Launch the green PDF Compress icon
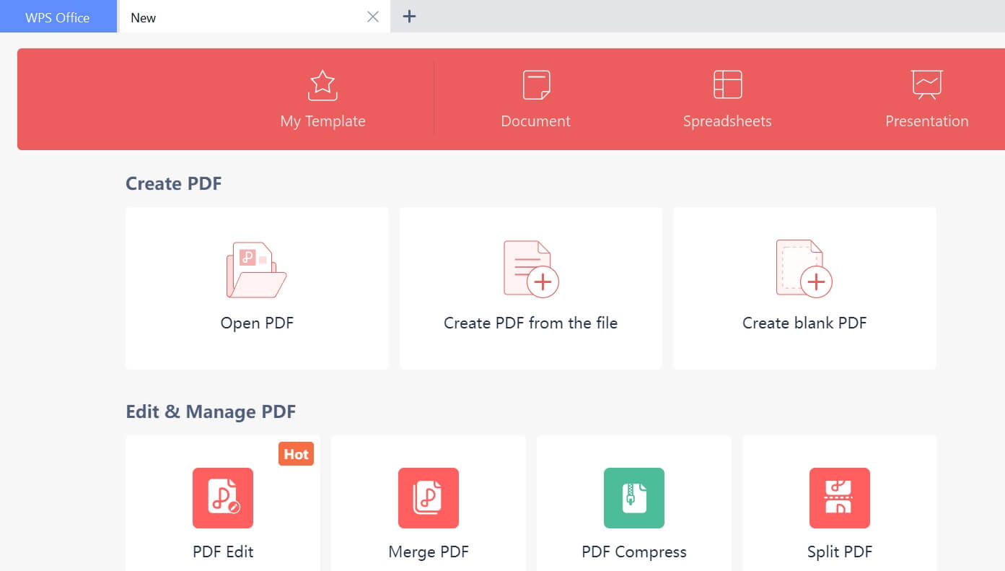Viewport: 1005px width, 571px height. [634, 498]
